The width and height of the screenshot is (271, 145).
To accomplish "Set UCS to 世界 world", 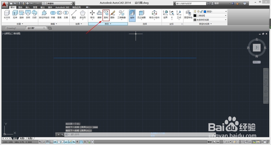I will pos(165,15).
